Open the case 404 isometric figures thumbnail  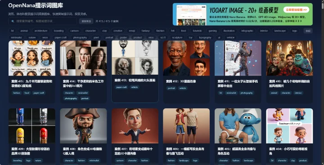(289, 126)
